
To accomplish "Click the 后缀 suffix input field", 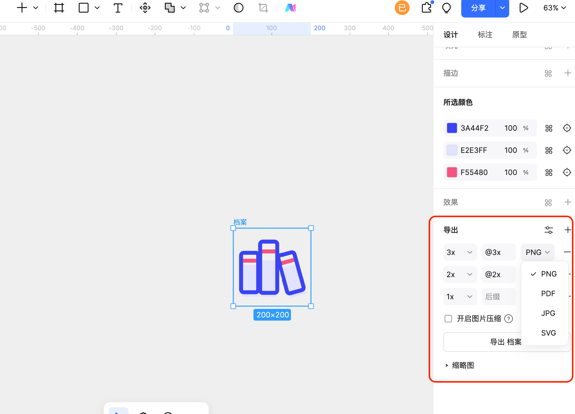I will (x=498, y=297).
